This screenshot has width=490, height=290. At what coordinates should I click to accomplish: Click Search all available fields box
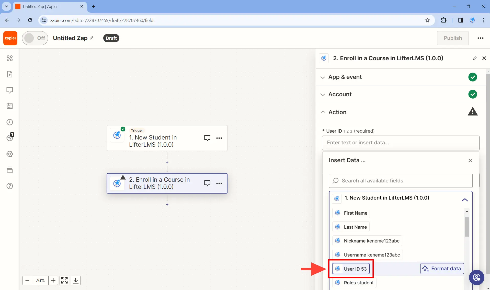[x=401, y=181]
